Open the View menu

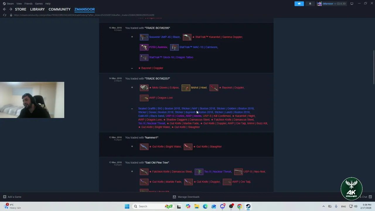[19, 4]
